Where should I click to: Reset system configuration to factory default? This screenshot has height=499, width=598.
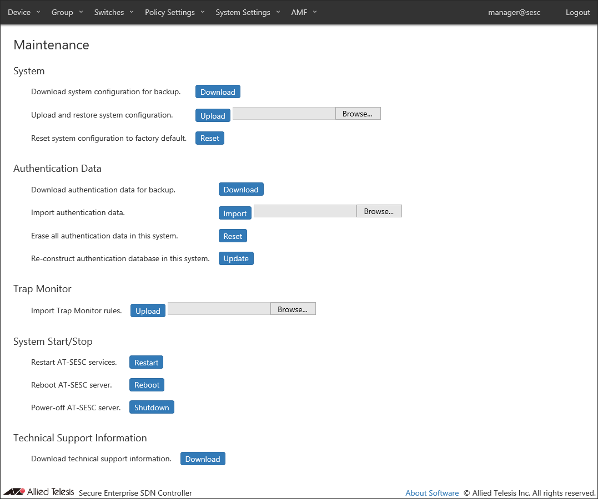point(209,138)
